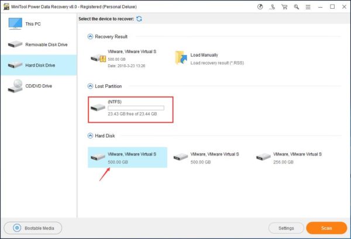Open the shopping cart icon in title bar

click(284, 7)
